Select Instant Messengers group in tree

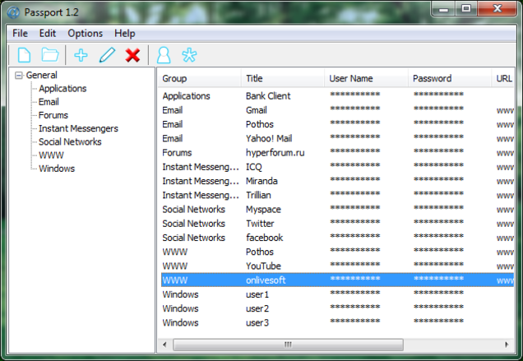(x=78, y=128)
